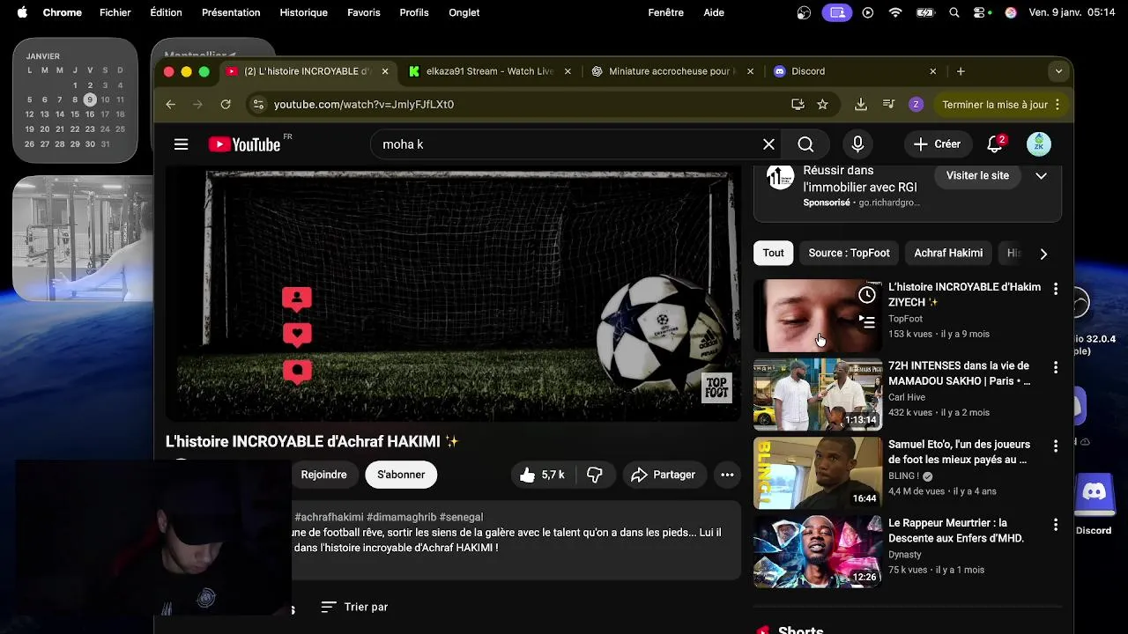Image resolution: width=1128 pixels, height=634 pixels.
Task: Open the Samuel Eto'o video thumbnail
Action: coord(818,472)
